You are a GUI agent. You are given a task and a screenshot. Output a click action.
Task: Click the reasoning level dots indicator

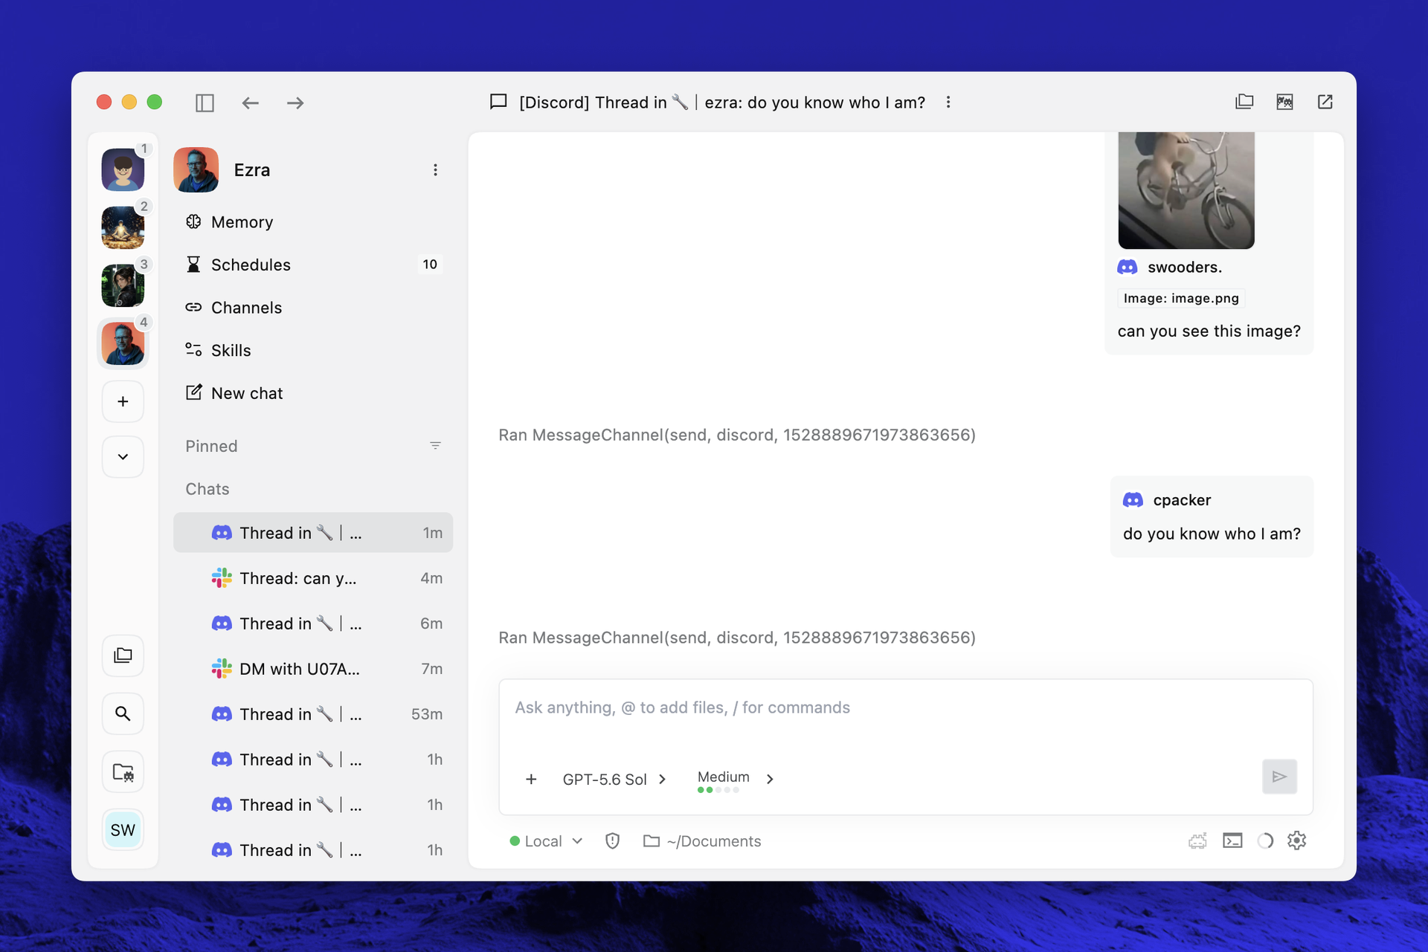coord(718,790)
